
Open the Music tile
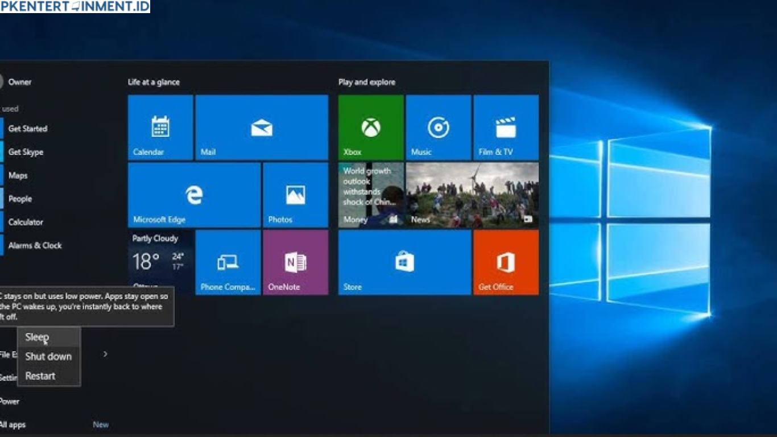(x=439, y=127)
